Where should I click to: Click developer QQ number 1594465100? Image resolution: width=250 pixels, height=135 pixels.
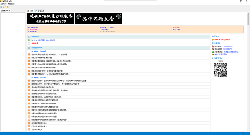pyautogui.click(x=228, y=47)
